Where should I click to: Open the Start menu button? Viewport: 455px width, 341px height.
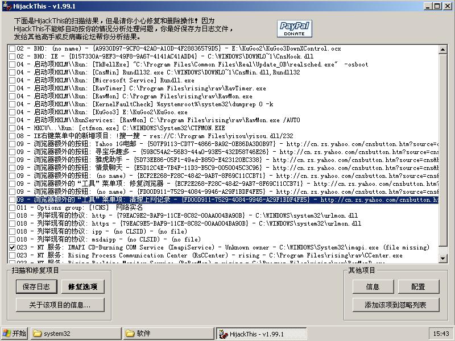click(14, 334)
